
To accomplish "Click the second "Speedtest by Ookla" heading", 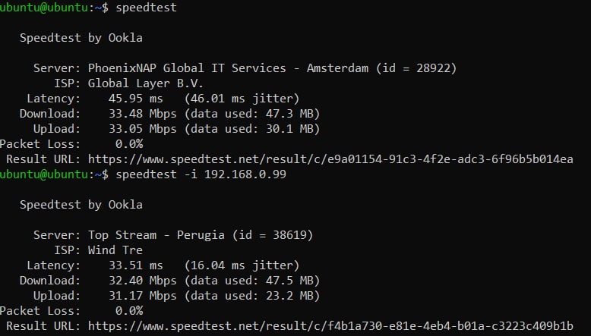I will (81, 205).
